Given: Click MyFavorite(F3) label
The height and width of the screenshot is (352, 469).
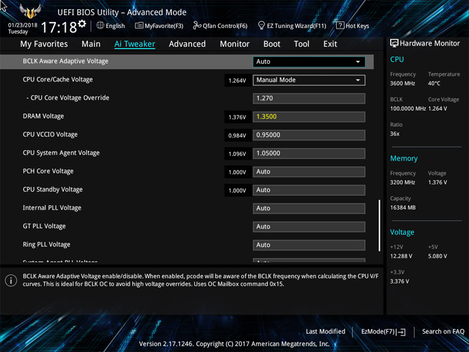Looking at the screenshot, I should (164, 26).
